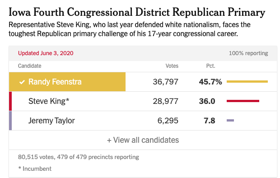
Task: Click Feenstra's vote count 36,797
Action: [x=166, y=82]
